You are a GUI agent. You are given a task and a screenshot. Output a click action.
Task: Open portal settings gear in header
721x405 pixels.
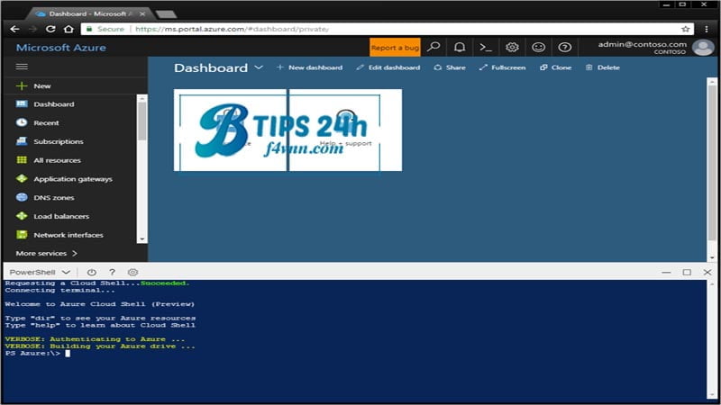512,48
